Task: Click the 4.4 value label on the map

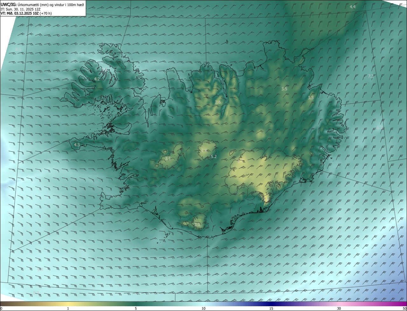Action: (x=353, y=7)
